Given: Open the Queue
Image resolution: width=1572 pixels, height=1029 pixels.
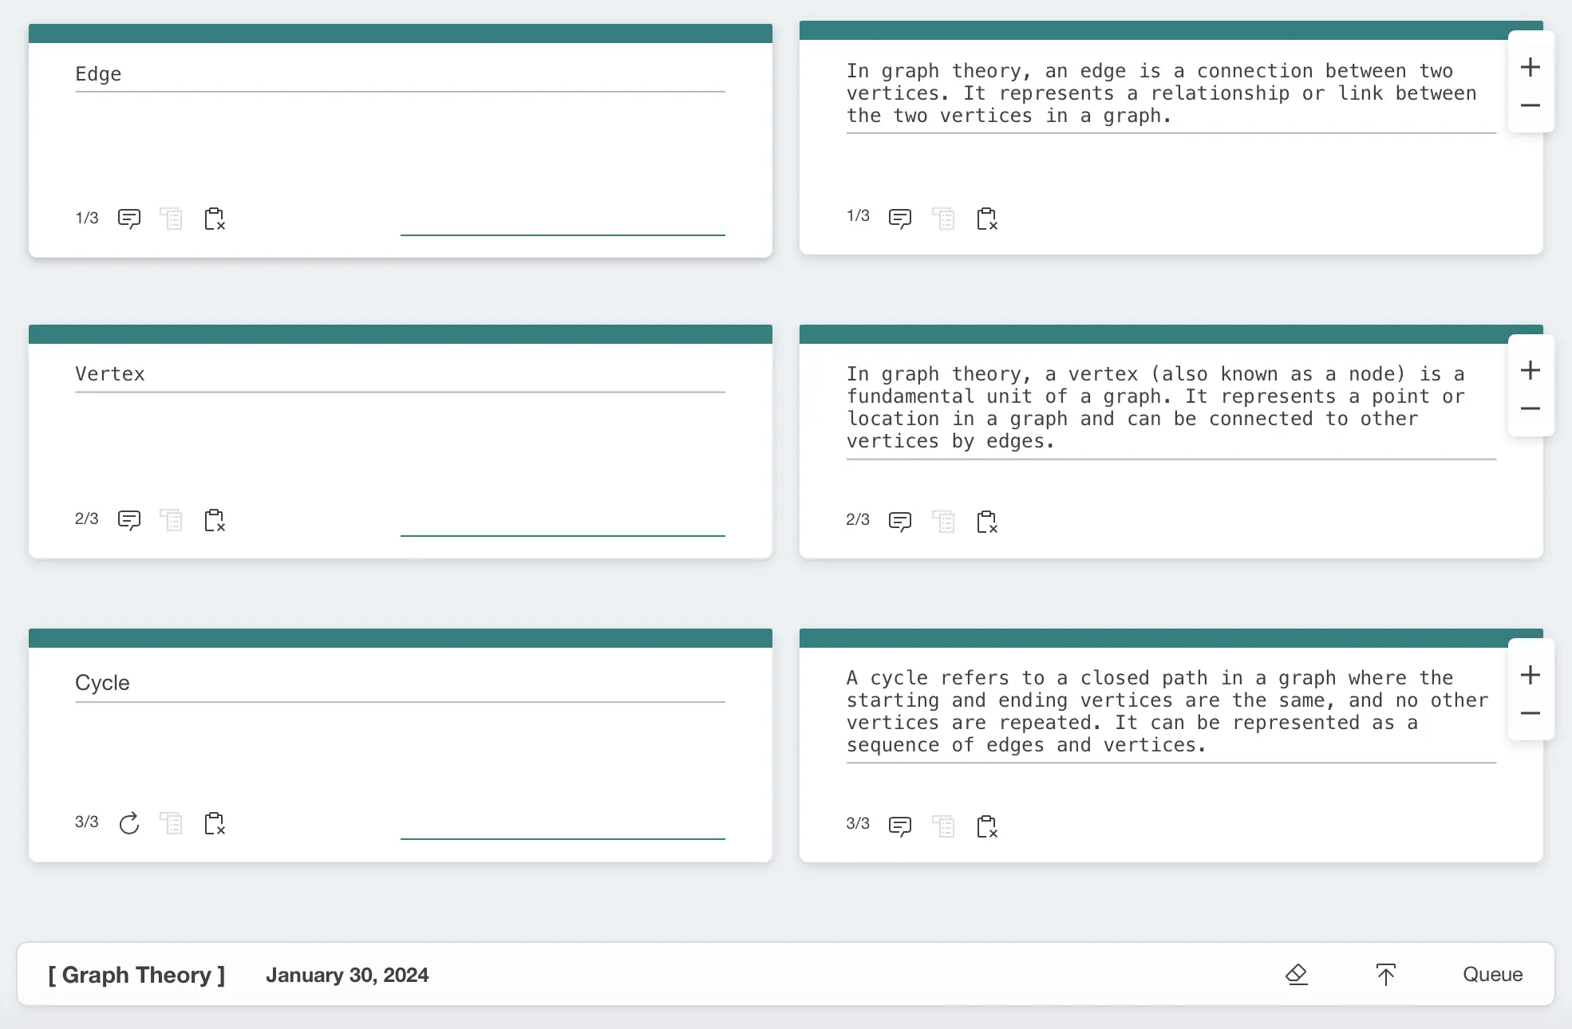Looking at the screenshot, I should [1491, 974].
